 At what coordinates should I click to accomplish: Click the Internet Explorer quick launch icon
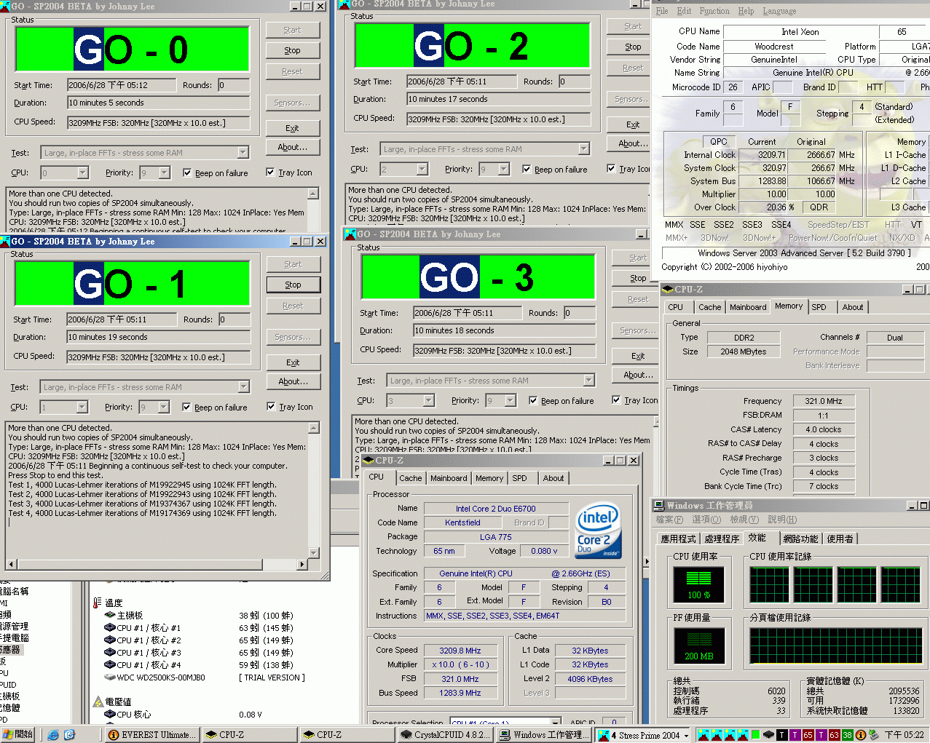[53, 734]
